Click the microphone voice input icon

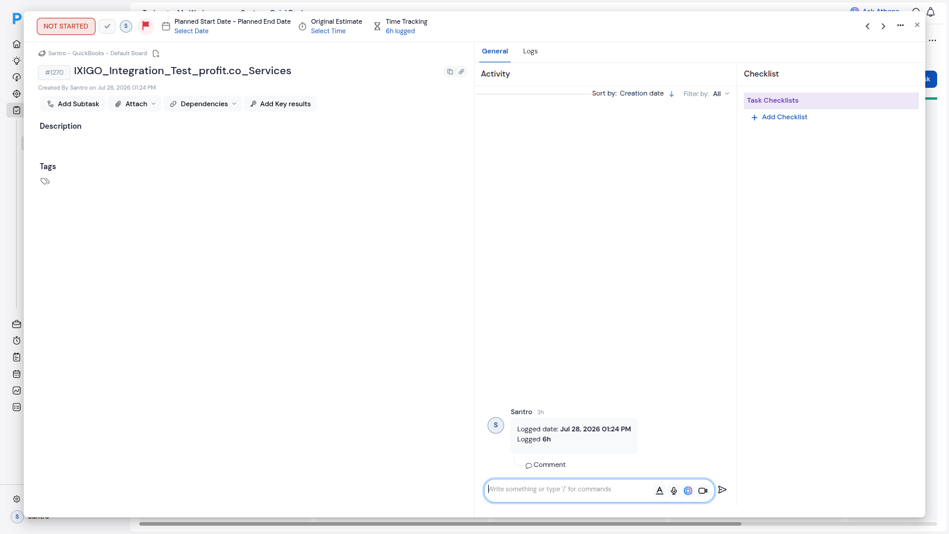click(x=674, y=491)
